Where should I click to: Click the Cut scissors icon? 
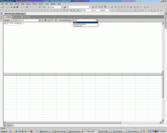click(21, 7)
